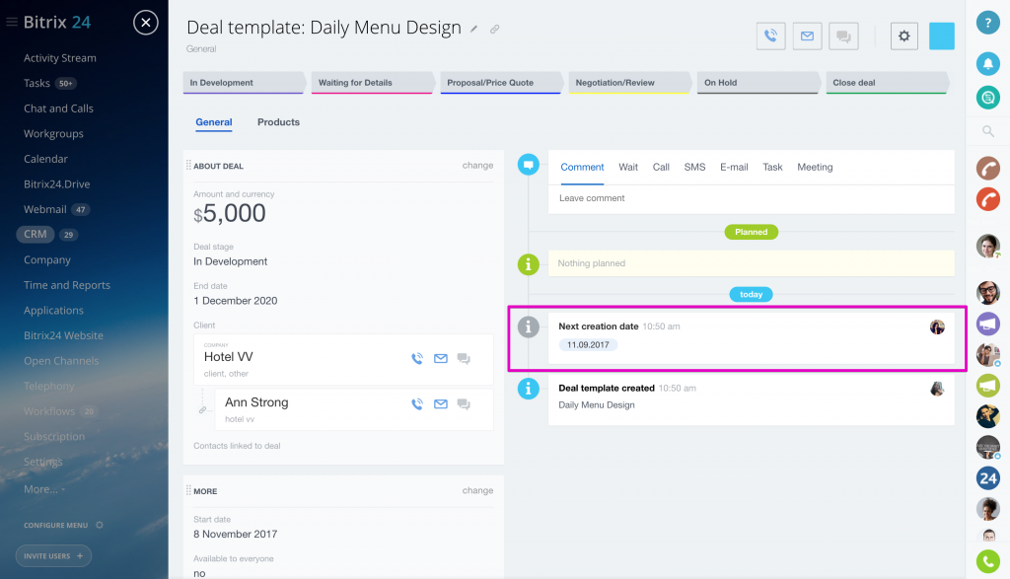Click the comment bubble timeline icon
The width and height of the screenshot is (1010, 579).
coord(529,165)
